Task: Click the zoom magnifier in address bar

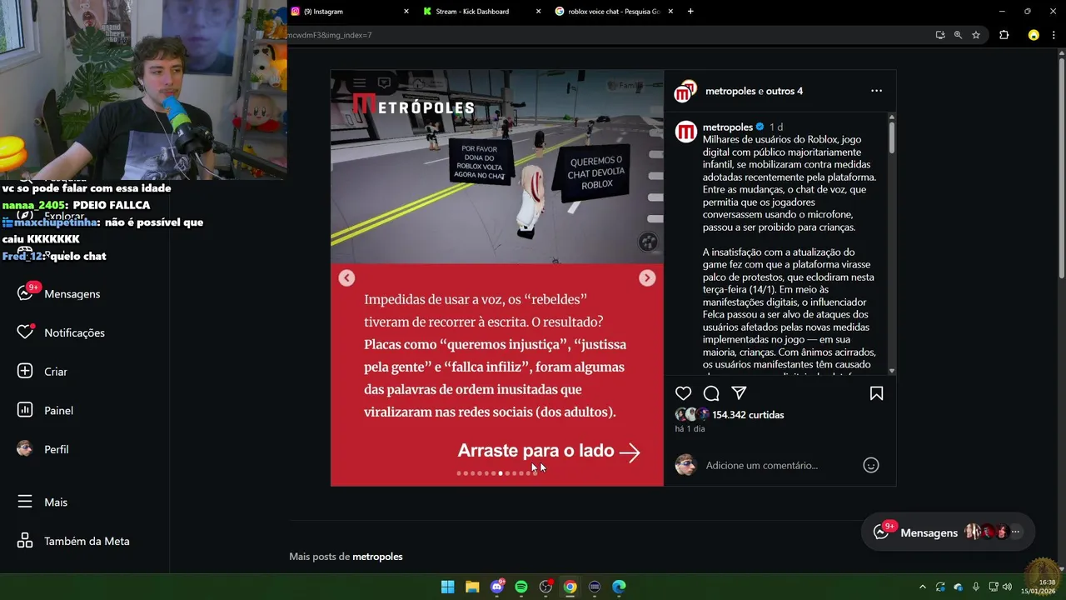Action: point(958,35)
